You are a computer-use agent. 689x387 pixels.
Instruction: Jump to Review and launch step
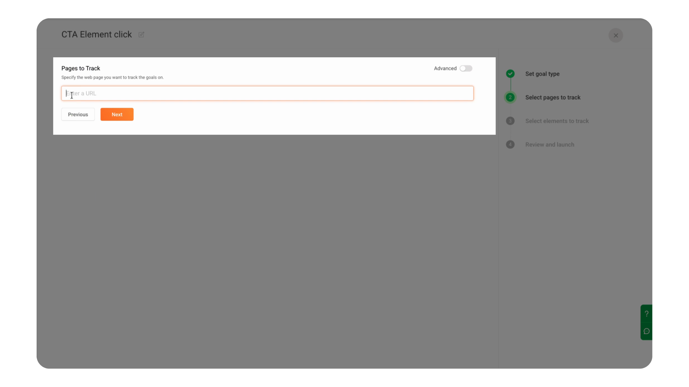tap(549, 145)
